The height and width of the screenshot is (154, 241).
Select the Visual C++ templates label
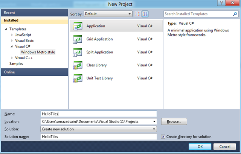[24, 58]
